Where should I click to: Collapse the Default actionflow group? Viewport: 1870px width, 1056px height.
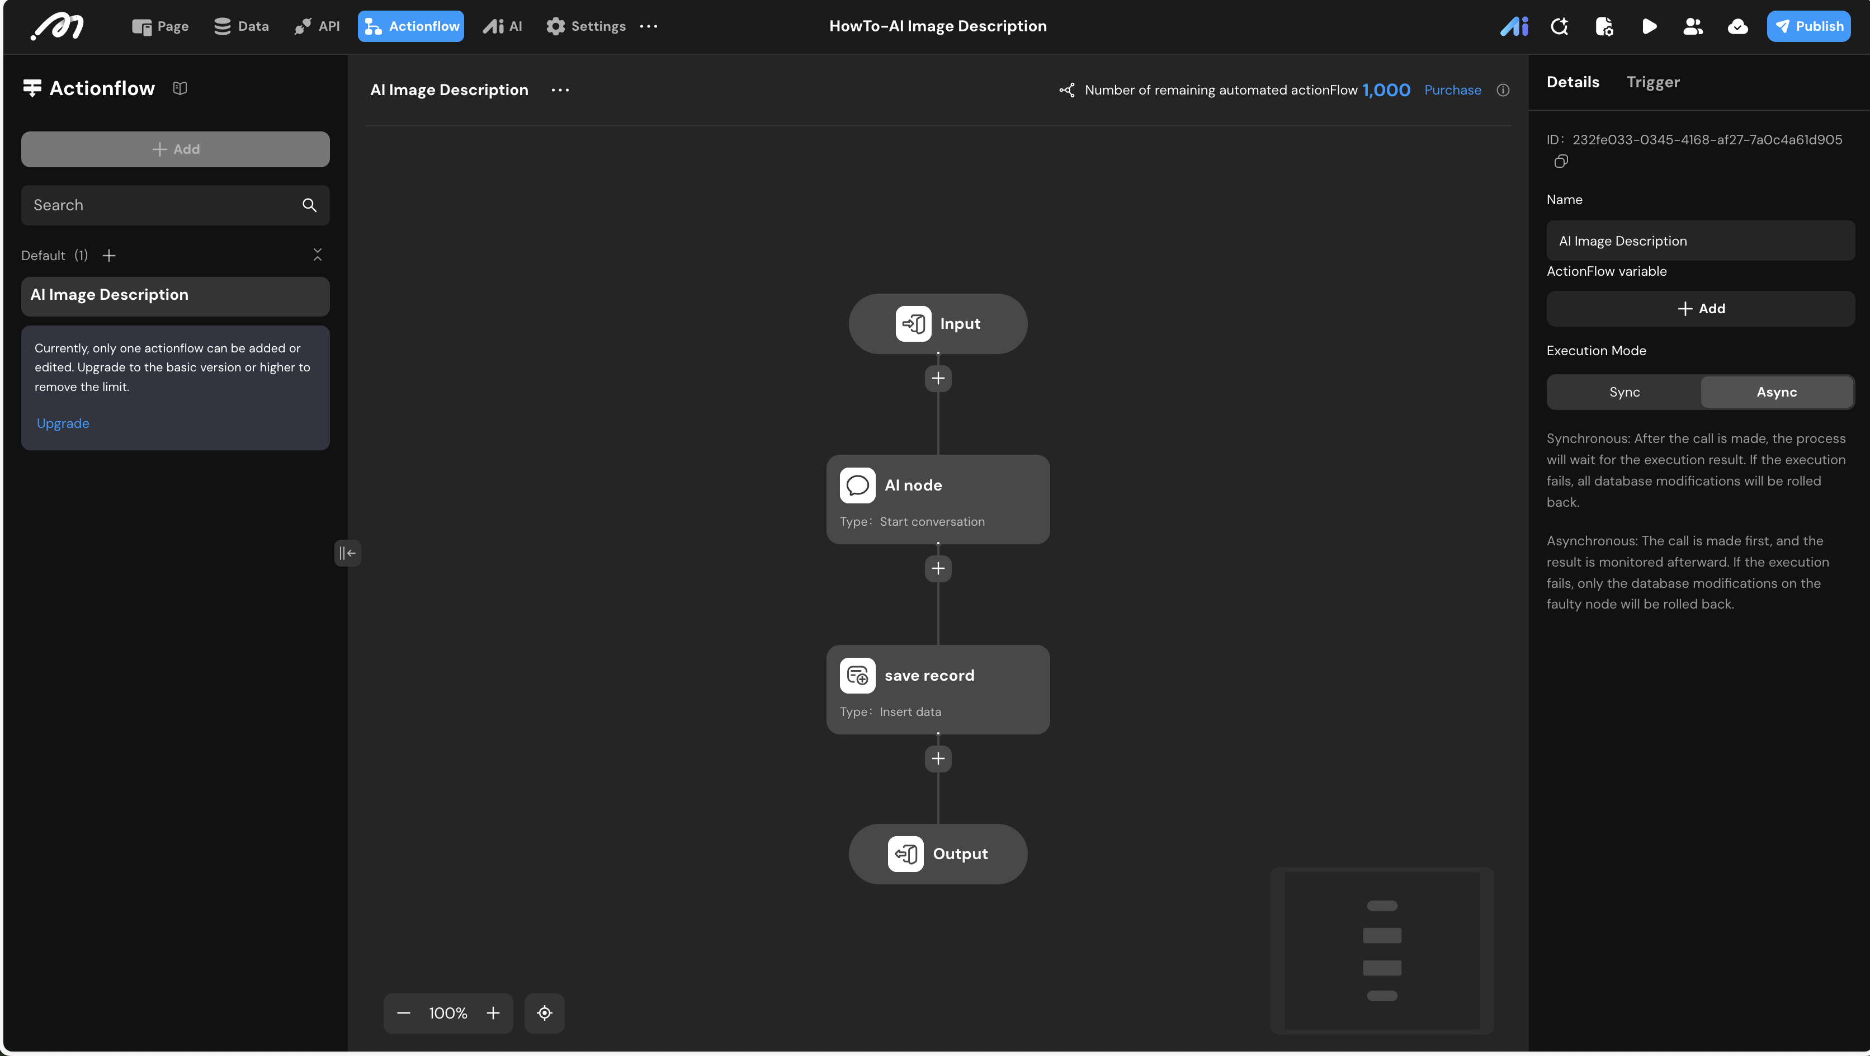point(317,255)
